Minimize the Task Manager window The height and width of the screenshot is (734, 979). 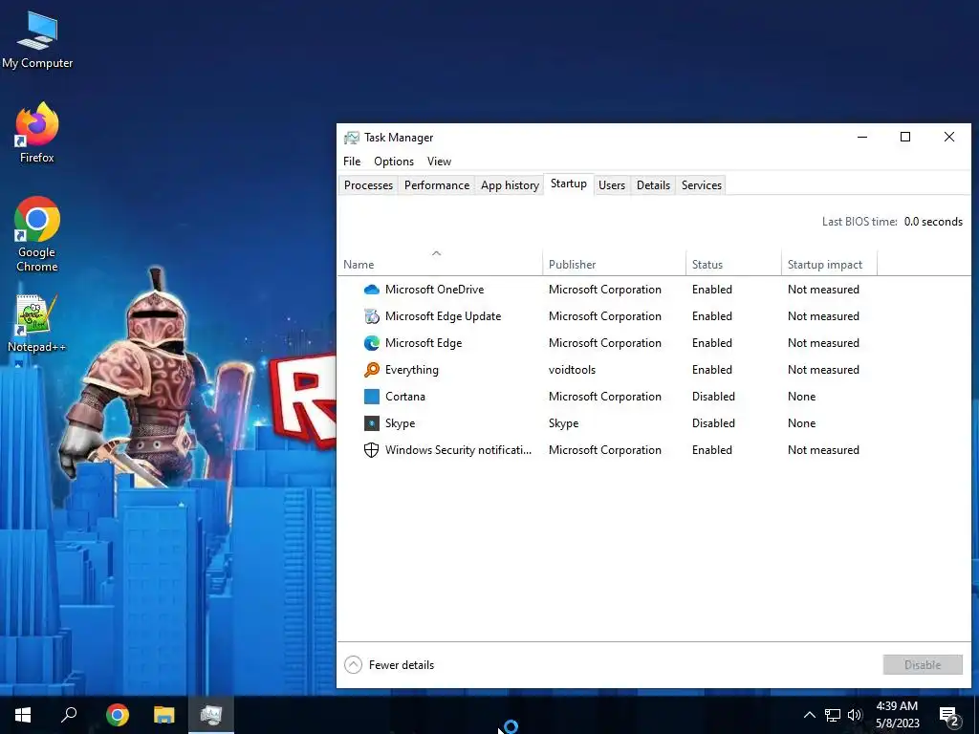coord(862,138)
